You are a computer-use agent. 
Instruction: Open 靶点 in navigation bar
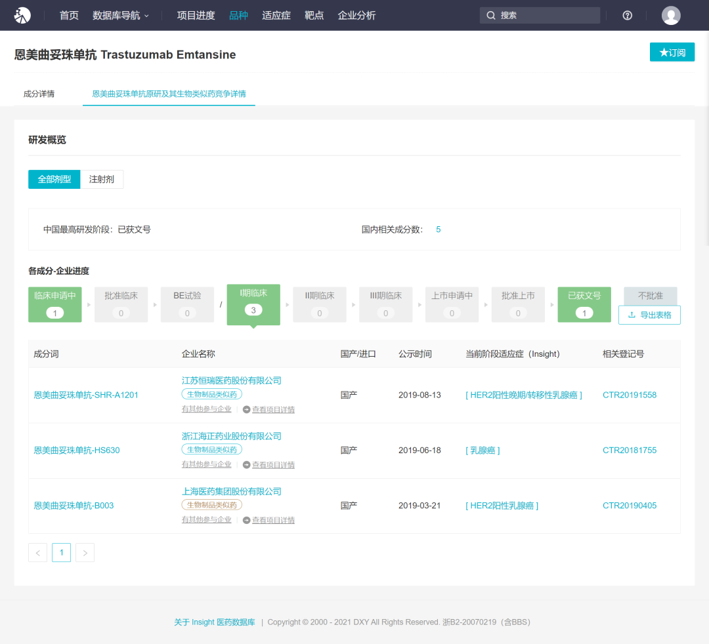314,15
